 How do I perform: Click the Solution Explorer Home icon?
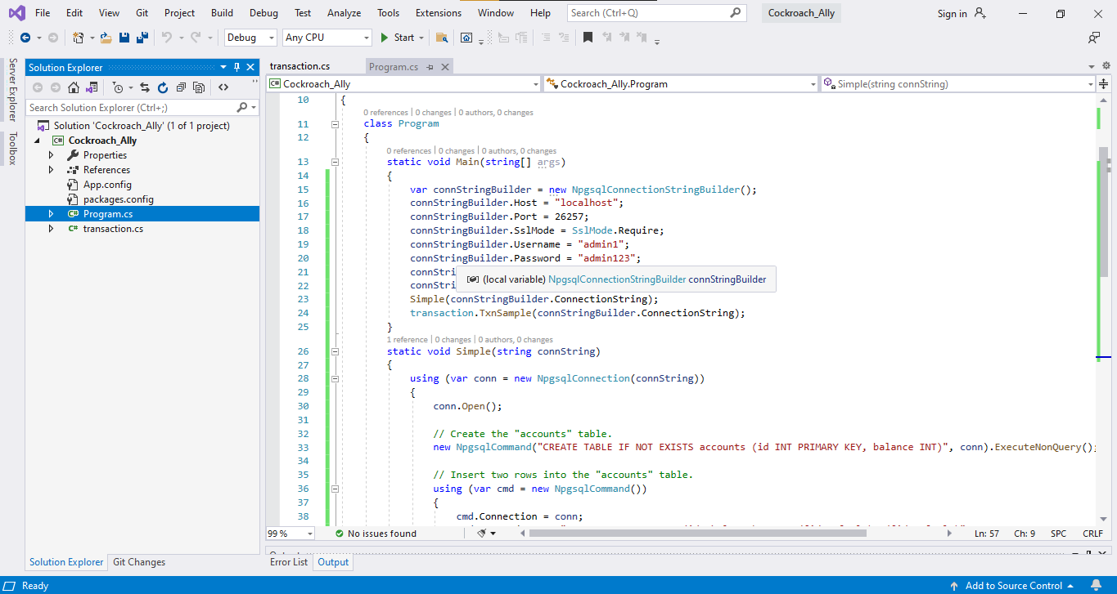(x=74, y=87)
